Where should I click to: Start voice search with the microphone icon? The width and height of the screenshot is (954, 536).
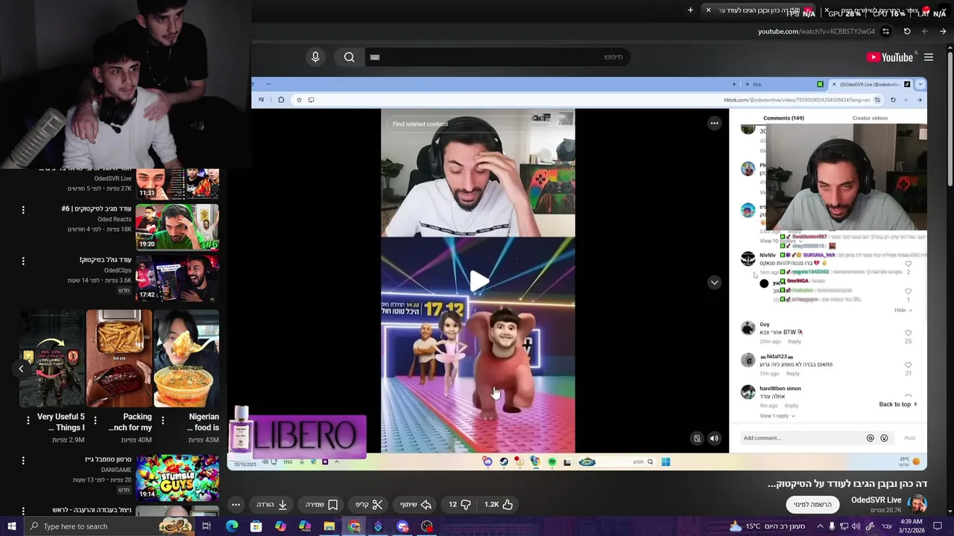click(315, 57)
